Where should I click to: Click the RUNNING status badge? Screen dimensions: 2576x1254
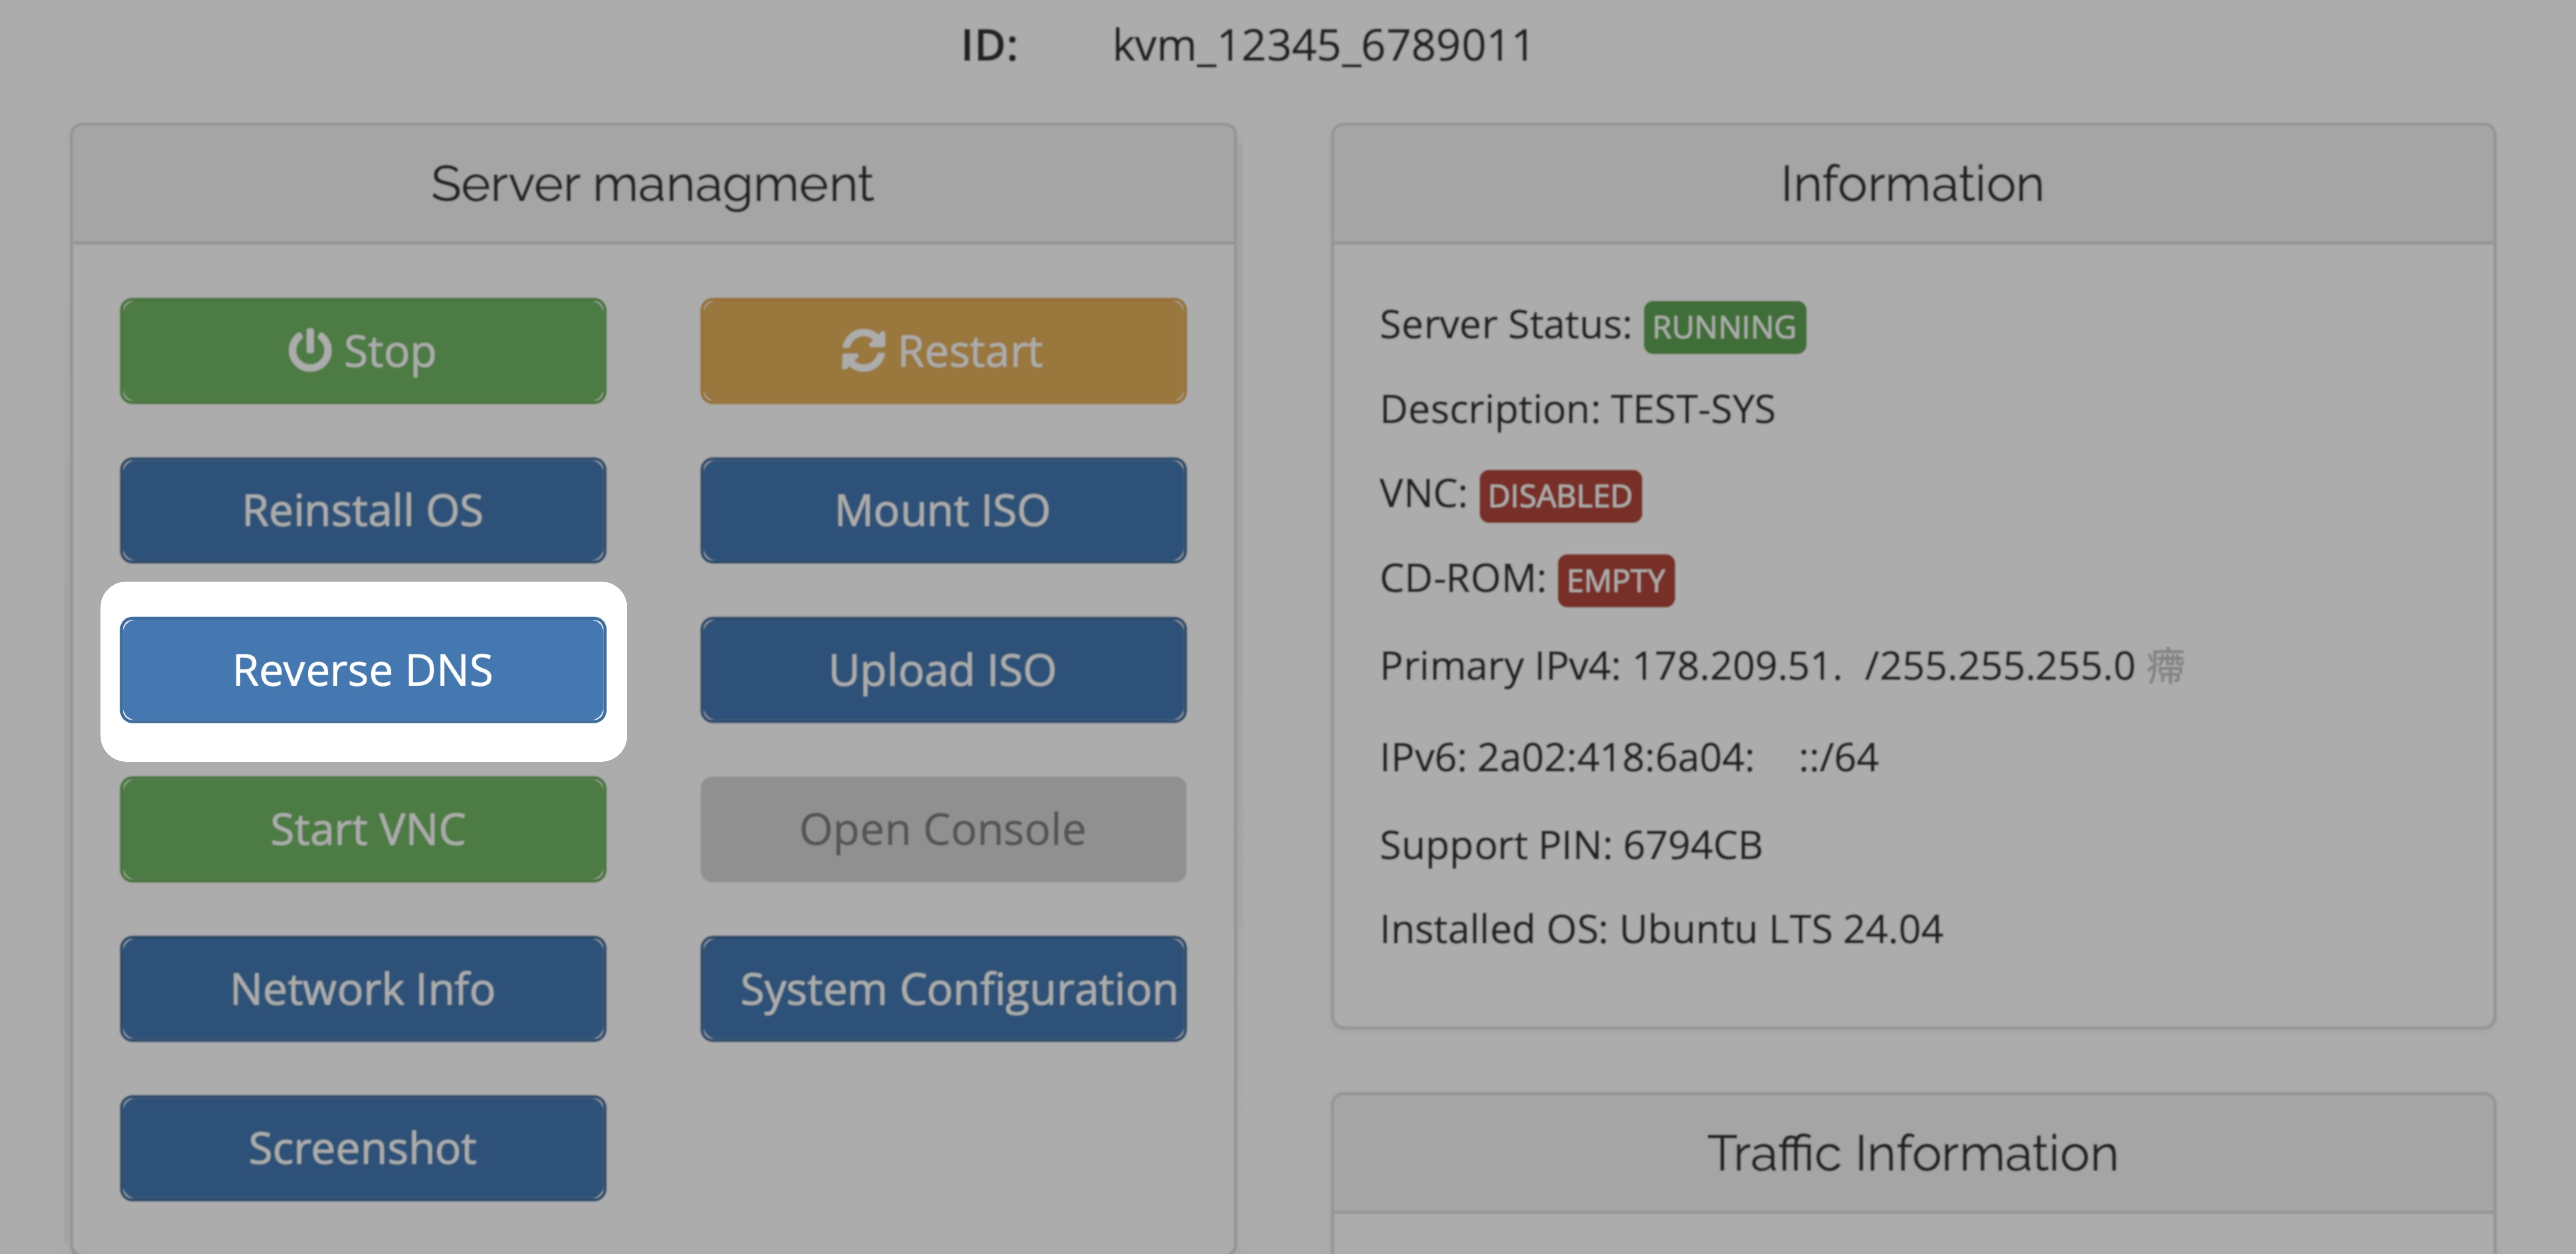(1725, 327)
